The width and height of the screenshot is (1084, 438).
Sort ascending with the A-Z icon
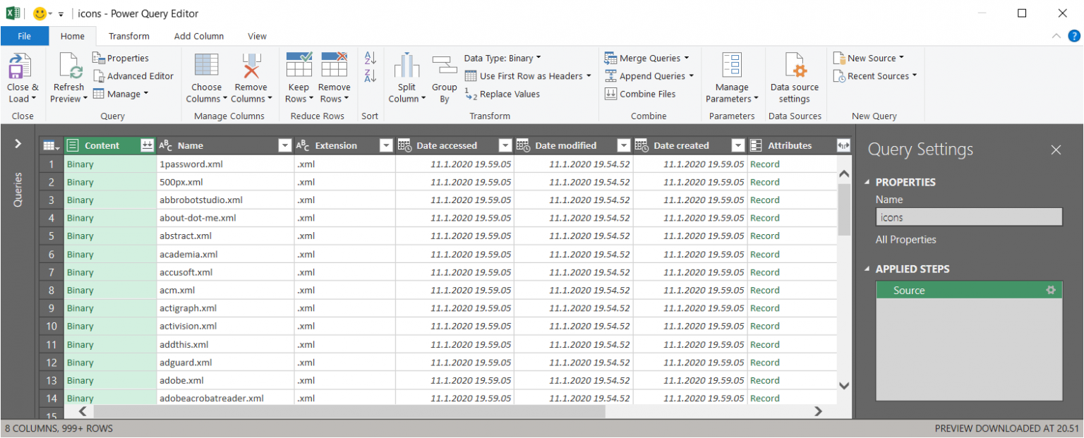click(371, 58)
